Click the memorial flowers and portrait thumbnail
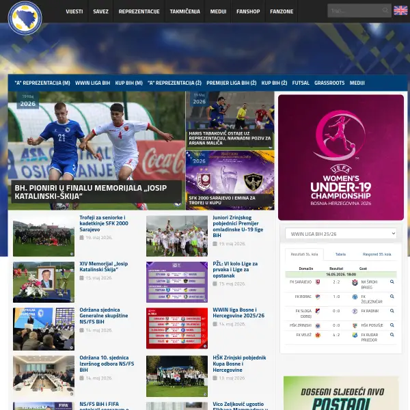 pyautogui.click(x=44, y=282)
